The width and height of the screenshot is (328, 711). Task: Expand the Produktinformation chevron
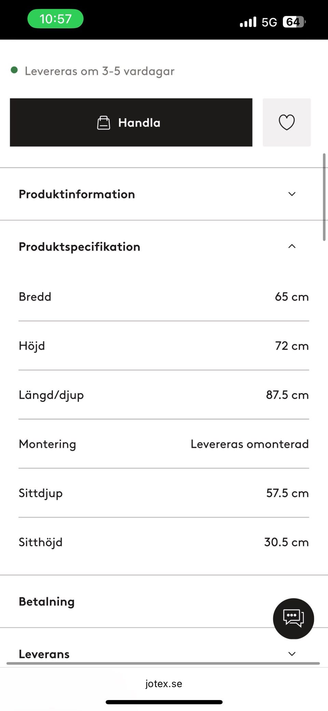[x=292, y=194]
